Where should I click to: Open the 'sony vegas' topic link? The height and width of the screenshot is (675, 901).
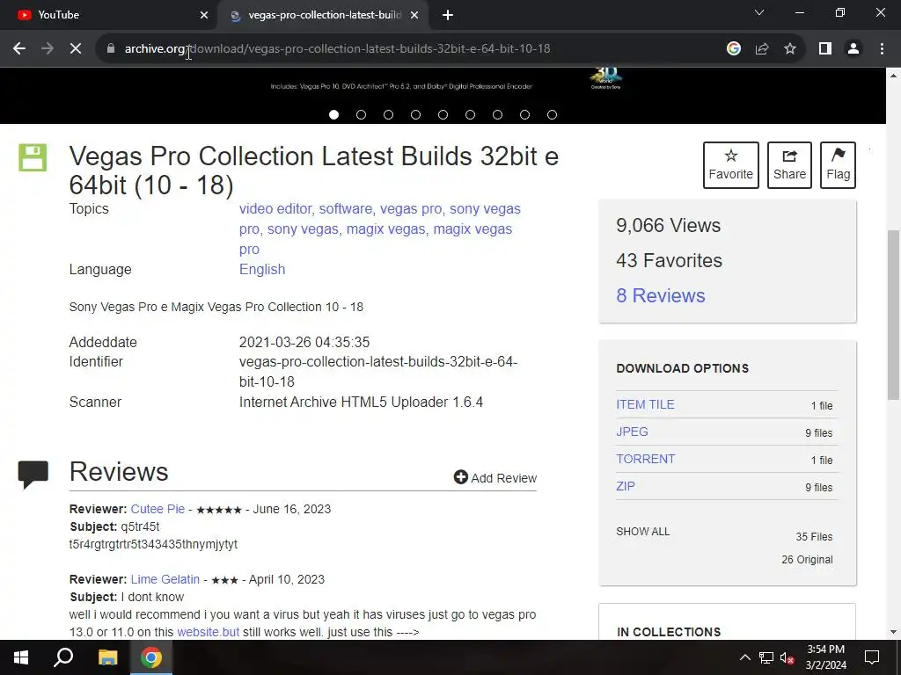[304, 229]
